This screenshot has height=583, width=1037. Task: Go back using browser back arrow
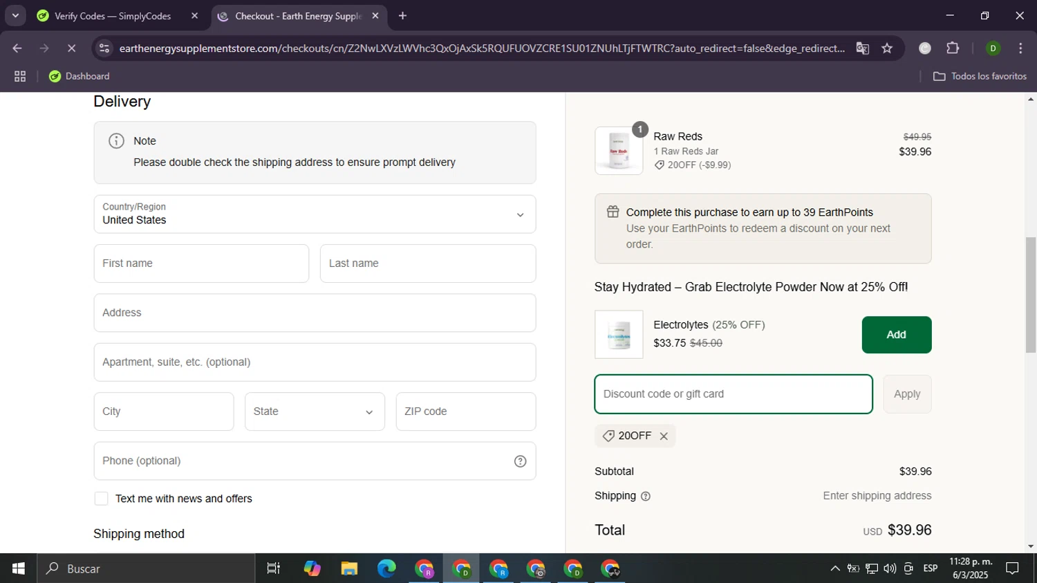(x=17, y=48)
